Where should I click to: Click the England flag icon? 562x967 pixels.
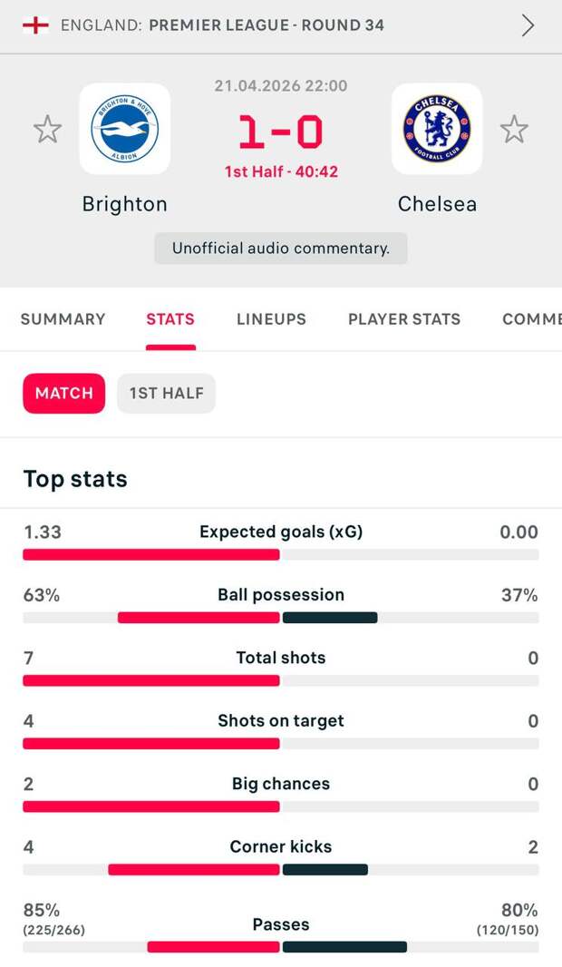click(x=35, y=25)
